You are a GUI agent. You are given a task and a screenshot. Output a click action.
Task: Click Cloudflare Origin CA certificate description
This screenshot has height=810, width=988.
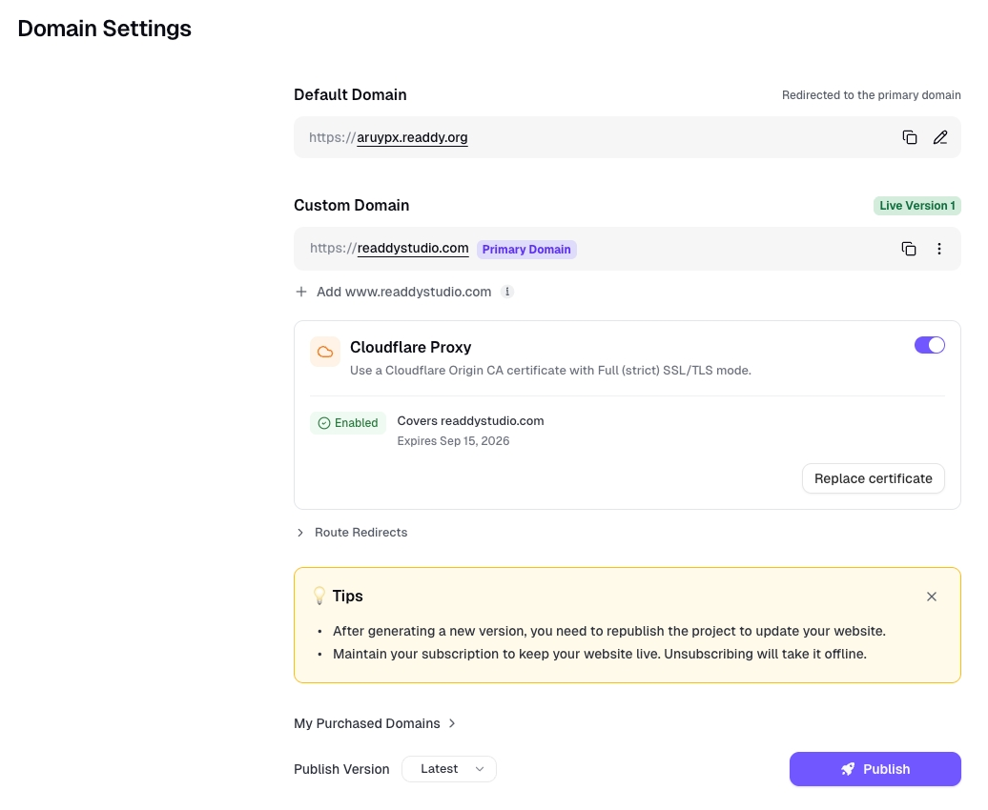pos(550,371)
